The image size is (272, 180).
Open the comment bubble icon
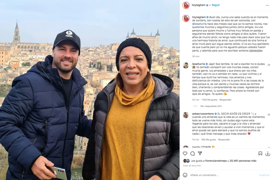click(x=192, y=153)
